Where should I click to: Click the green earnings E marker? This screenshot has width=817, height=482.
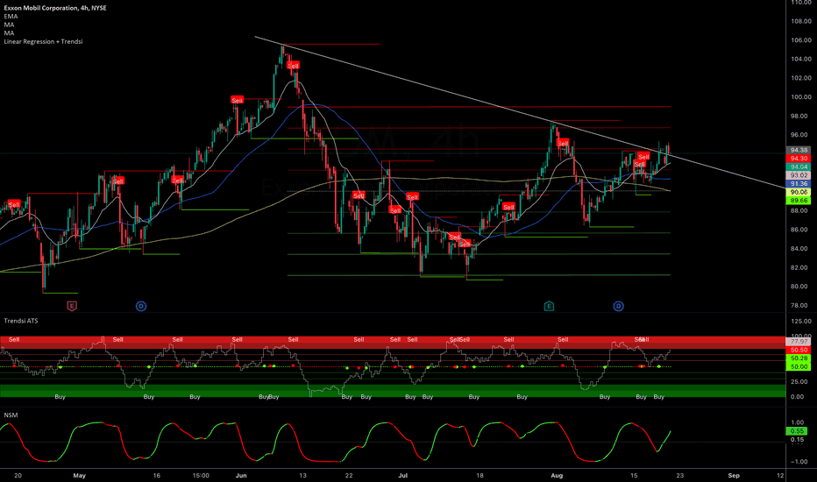click(549, 306)
